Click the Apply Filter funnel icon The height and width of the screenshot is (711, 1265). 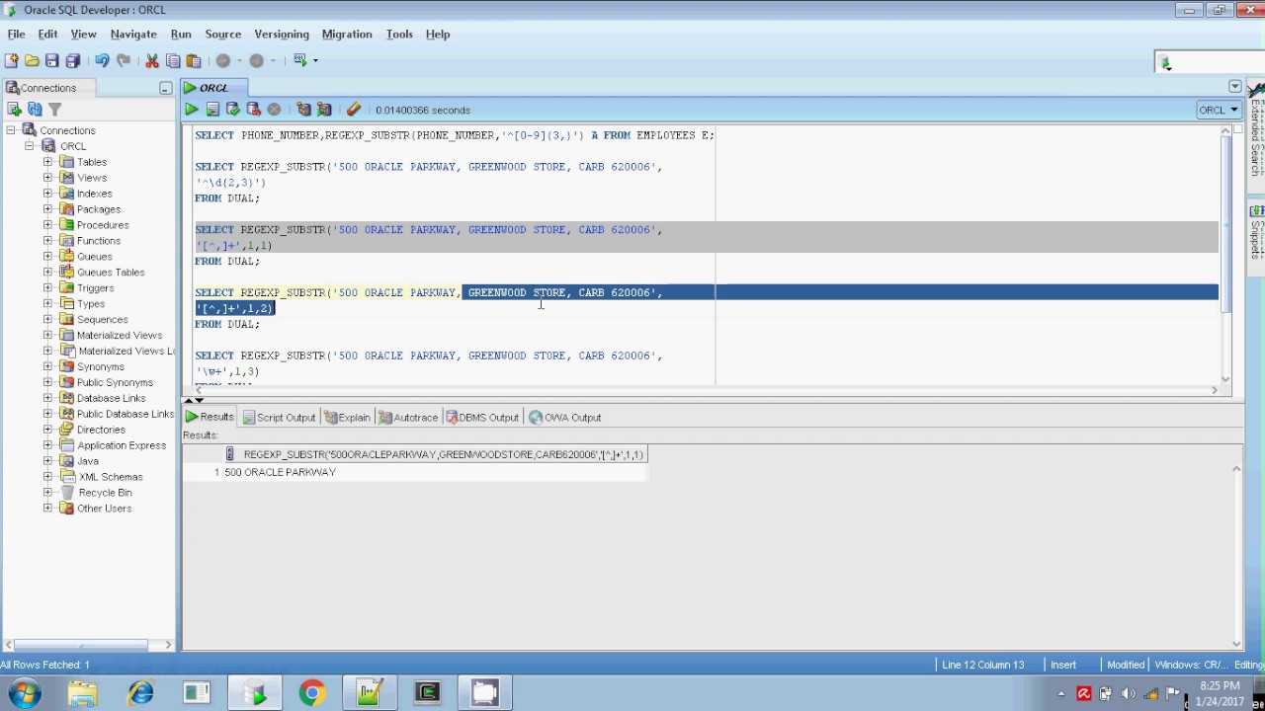(55, 110)
